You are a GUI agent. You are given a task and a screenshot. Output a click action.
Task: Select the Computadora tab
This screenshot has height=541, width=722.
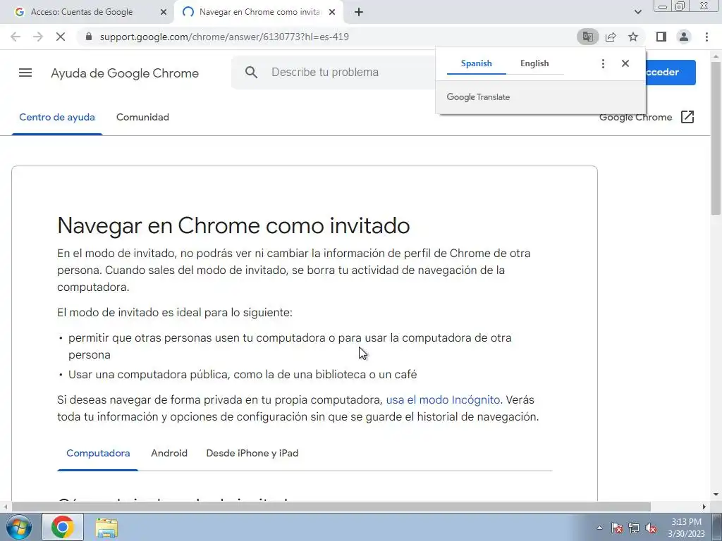click(x=98, y=453)
